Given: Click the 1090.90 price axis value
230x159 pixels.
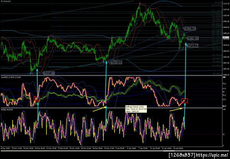Looking at the screenshot, I should point(226,27).
